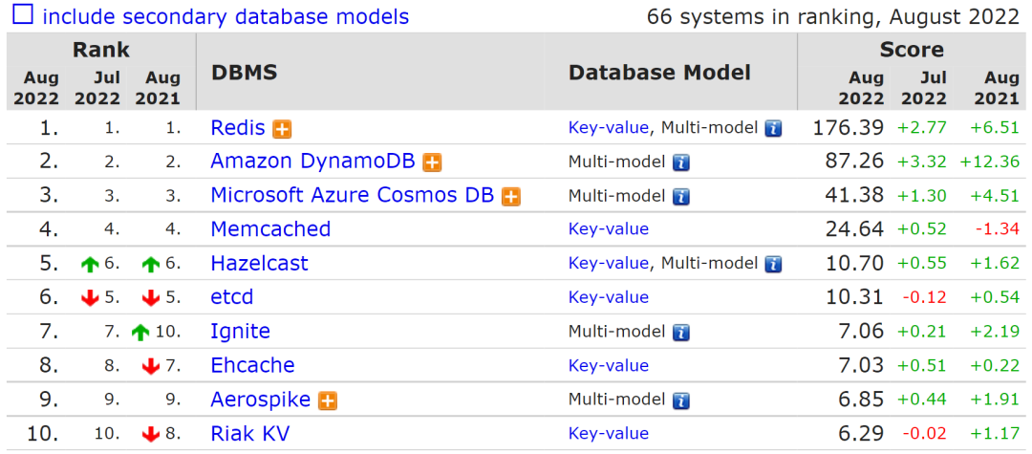
Task: Click the info icon in Amazon DynamoDB row
Action: pyautogui.click(x=680, y=162)
